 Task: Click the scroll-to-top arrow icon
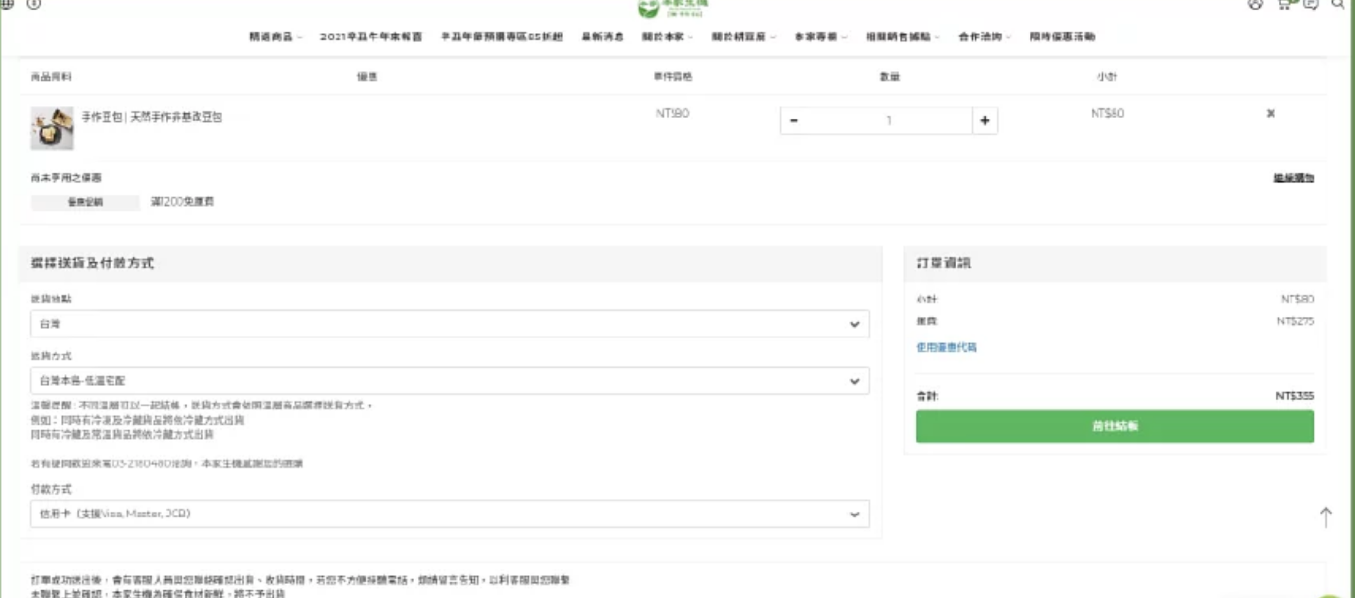[1325, 517]
